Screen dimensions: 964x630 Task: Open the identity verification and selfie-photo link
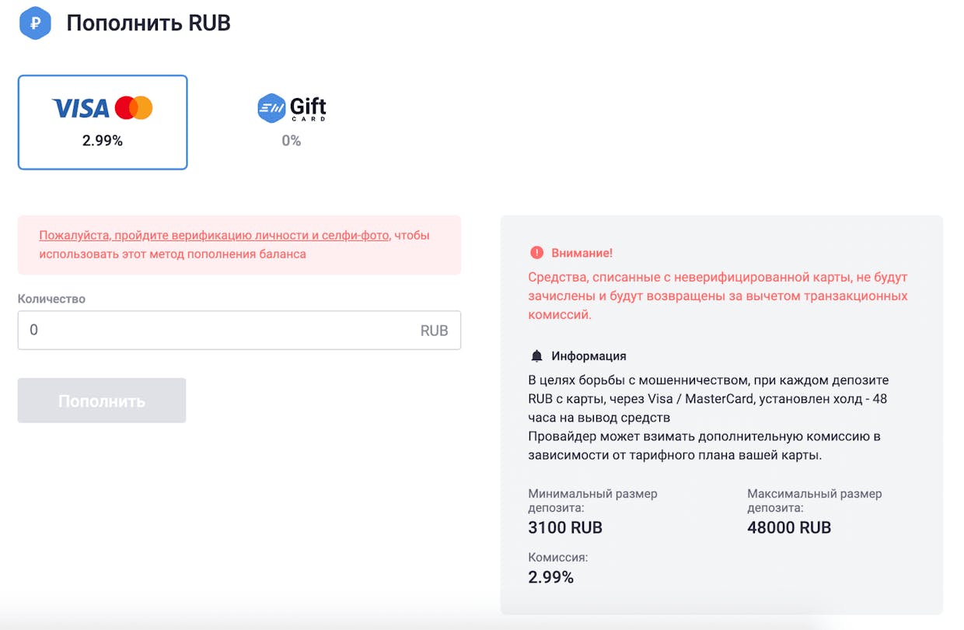click(214, 235)
